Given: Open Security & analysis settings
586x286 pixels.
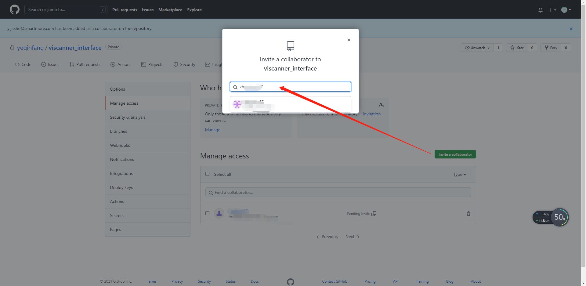Looking at the screenshot, I should pos(148,117).
